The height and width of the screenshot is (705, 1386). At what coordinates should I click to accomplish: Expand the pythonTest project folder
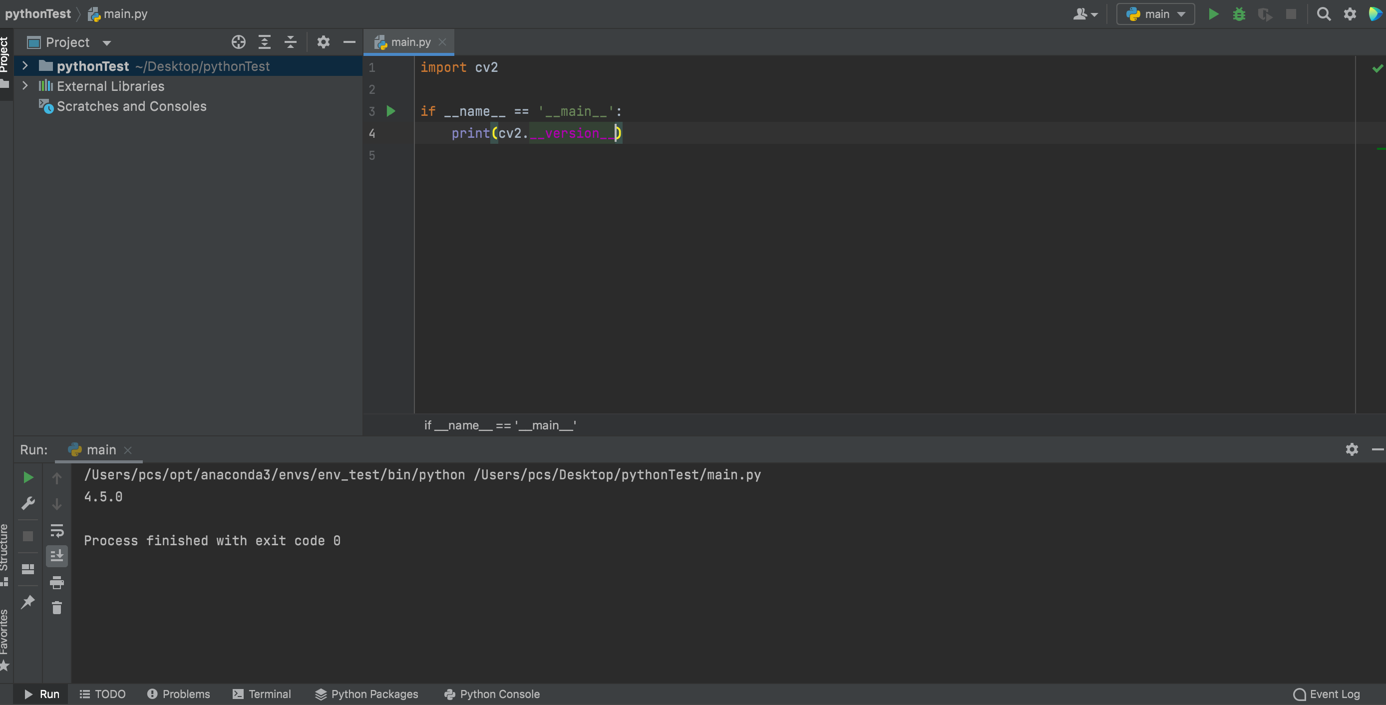(x=25, y=65)
